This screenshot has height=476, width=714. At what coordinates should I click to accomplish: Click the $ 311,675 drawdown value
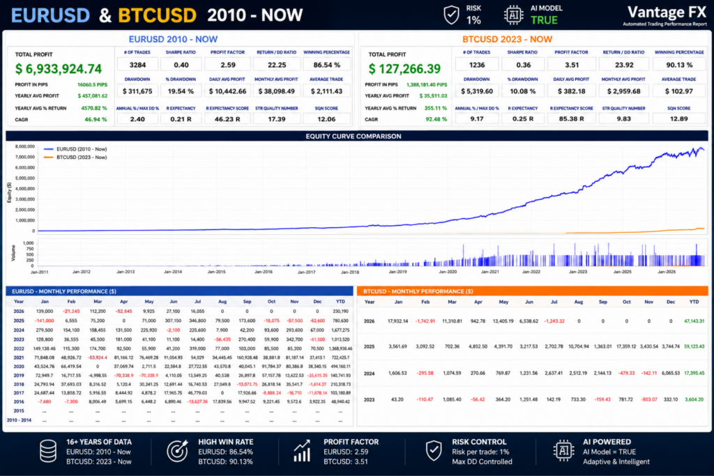[137, 91]
